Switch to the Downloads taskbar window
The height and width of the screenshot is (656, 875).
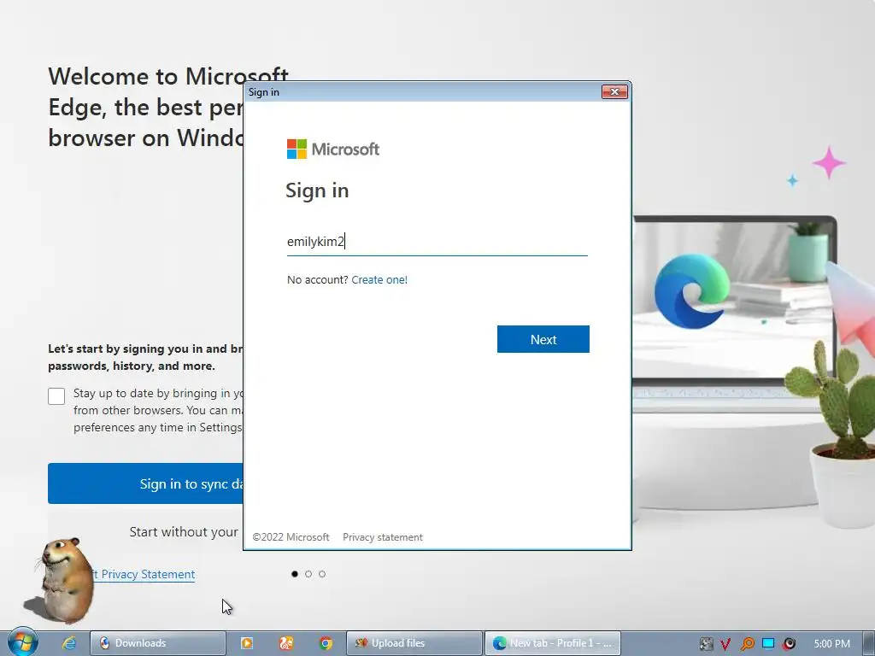click(158, 643)
